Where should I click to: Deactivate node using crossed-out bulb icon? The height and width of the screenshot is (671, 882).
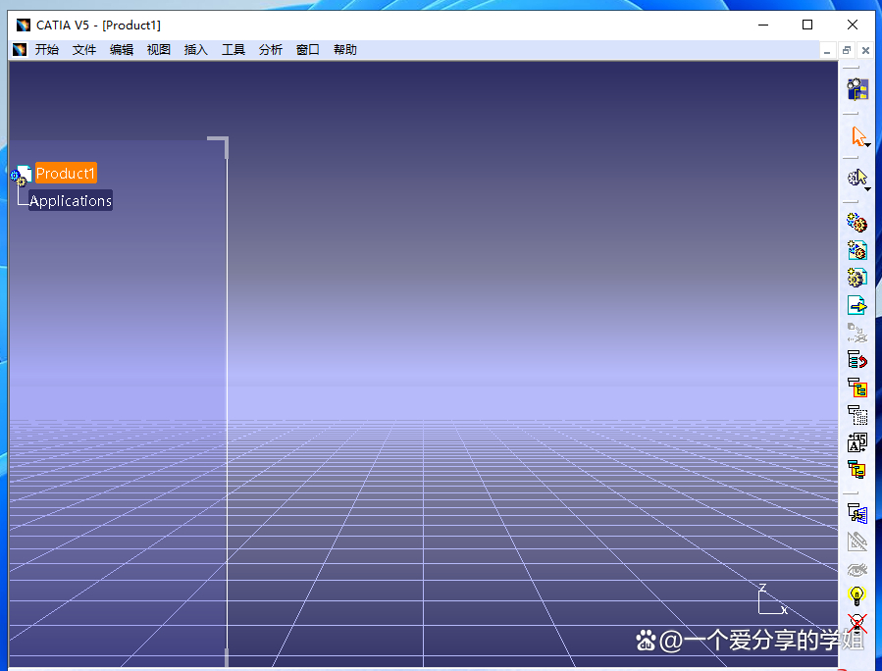click(x=857, y=623)
